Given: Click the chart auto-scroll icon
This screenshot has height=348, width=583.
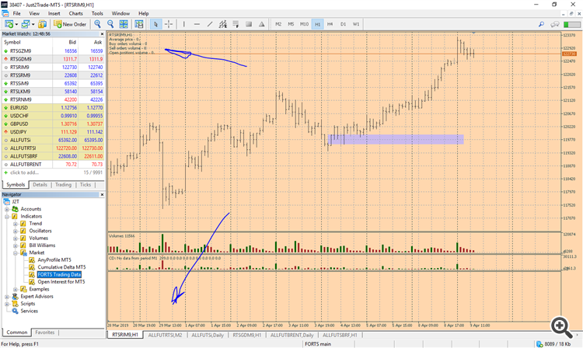Looking at the screenshot, I should pyautogui.click(x=139, y=24).
